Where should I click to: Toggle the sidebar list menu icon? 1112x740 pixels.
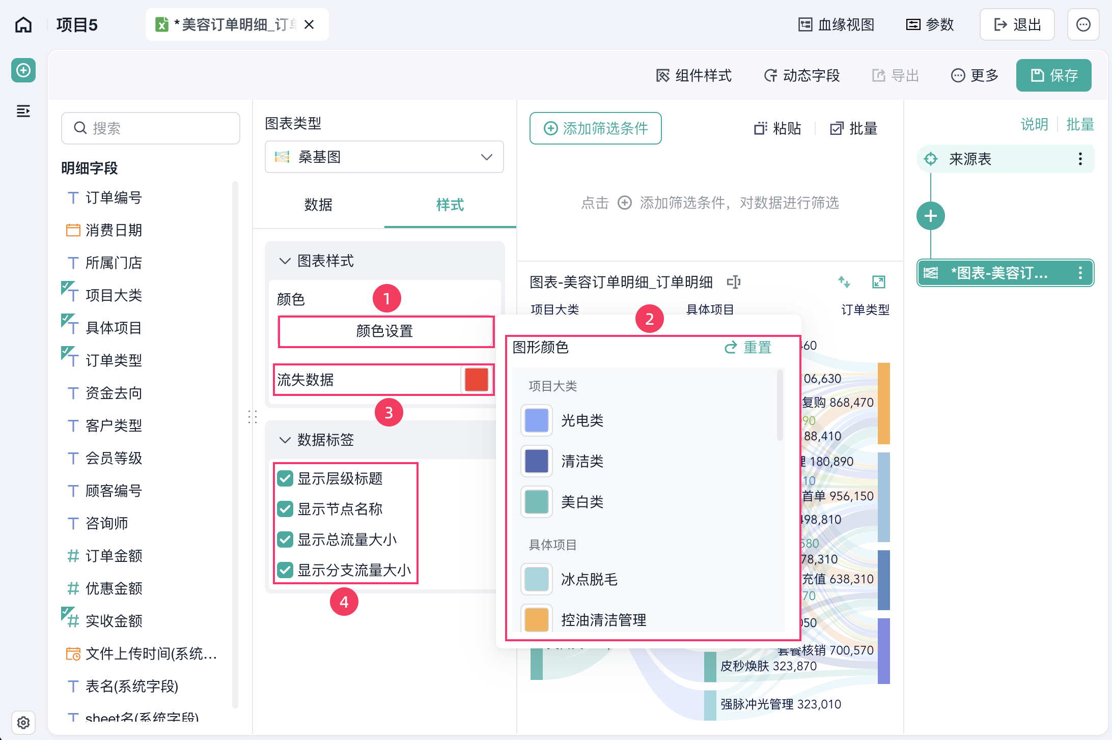point(23,111)
